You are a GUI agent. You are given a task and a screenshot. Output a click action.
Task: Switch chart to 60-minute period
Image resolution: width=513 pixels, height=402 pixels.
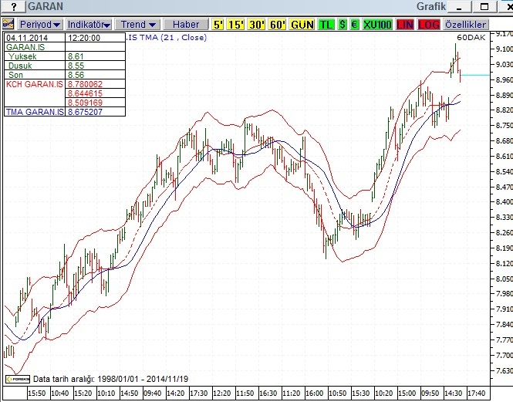click(278, 25)
